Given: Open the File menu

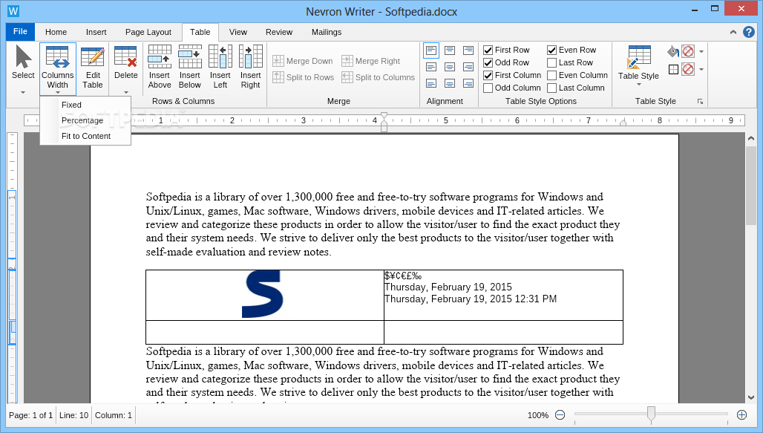Looking at the screenshot, I should pyautogui.click(x=20, y=32).
